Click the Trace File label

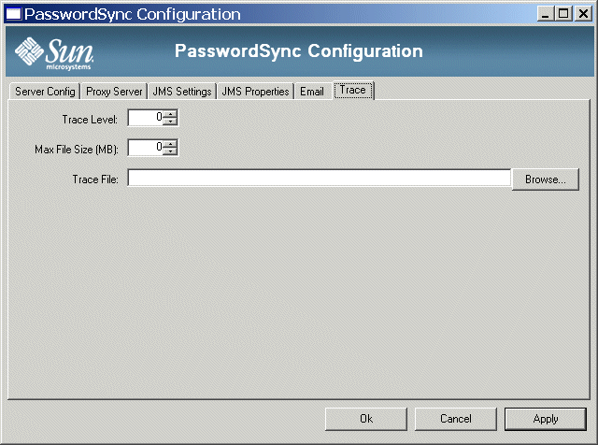coord(95,179)
